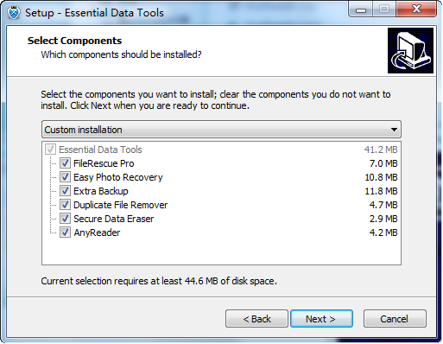Open the Custom installation dropdown
Image resolution: width=443 pixels, height=344 pixels.
click(221, 130)
